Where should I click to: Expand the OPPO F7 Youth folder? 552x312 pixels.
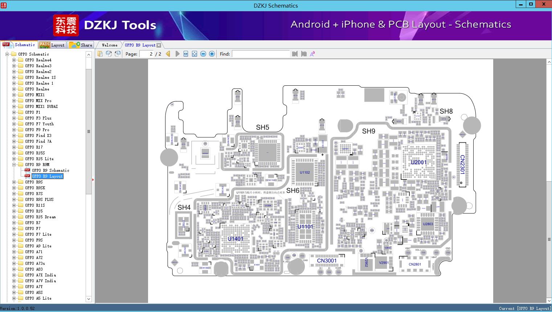point(14,124)
